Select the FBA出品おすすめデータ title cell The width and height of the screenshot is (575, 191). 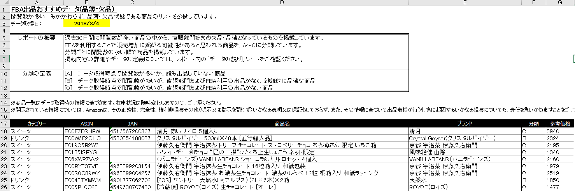point(63,9)
